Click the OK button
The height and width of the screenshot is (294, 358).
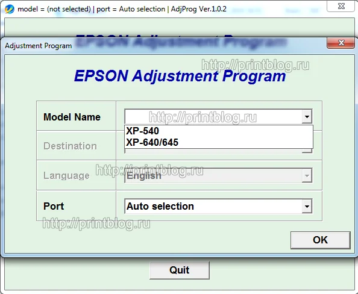tap(320, 240)
